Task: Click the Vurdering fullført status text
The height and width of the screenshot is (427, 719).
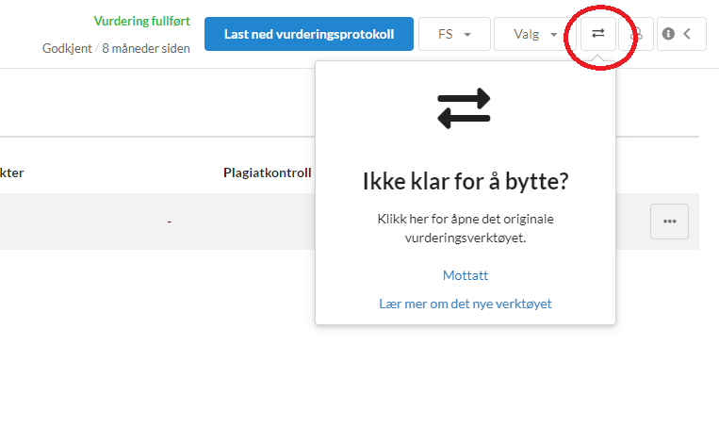Action: point(141,21)
